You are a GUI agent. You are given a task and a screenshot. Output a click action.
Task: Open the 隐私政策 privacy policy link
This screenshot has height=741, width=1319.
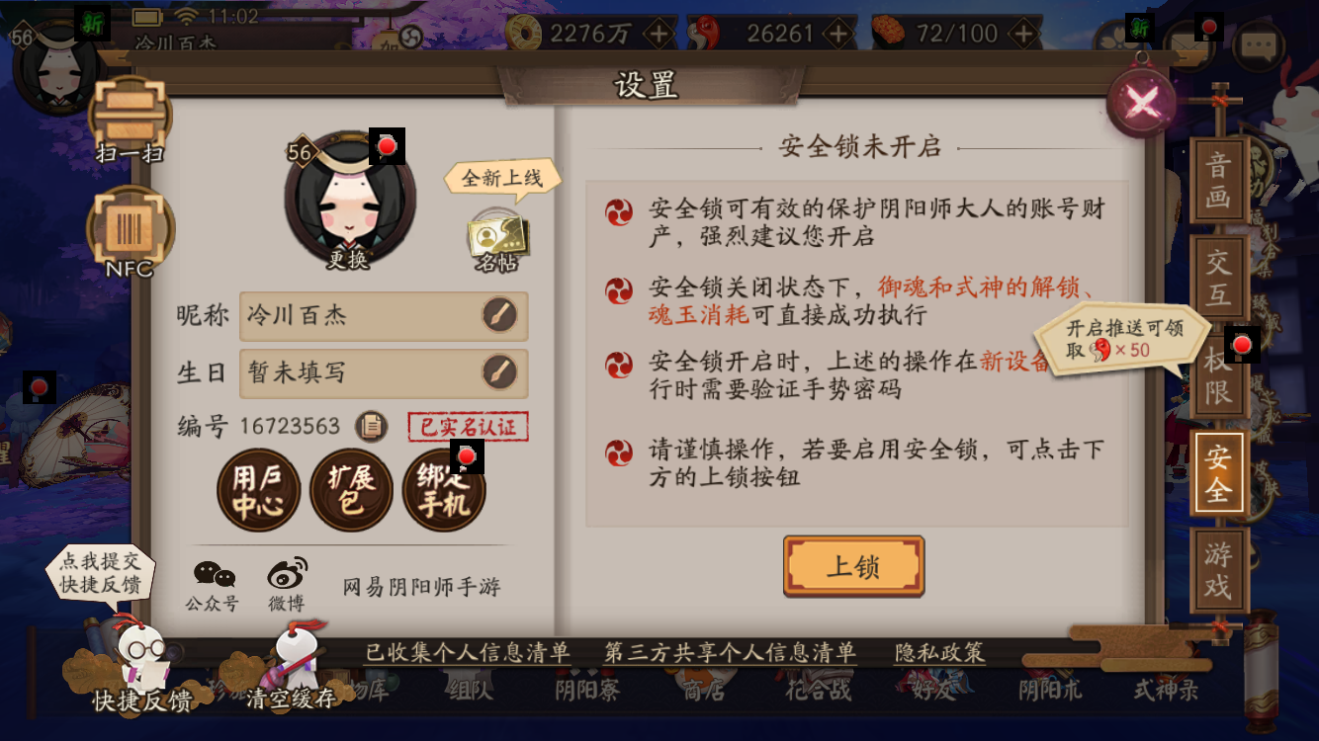tap(940, 653)
